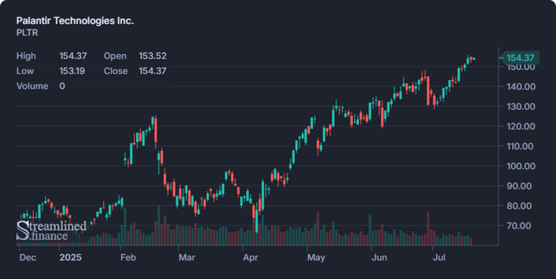Click the Low value 153.19
Screen dimensions: 556x279
[x=72, y=71]
